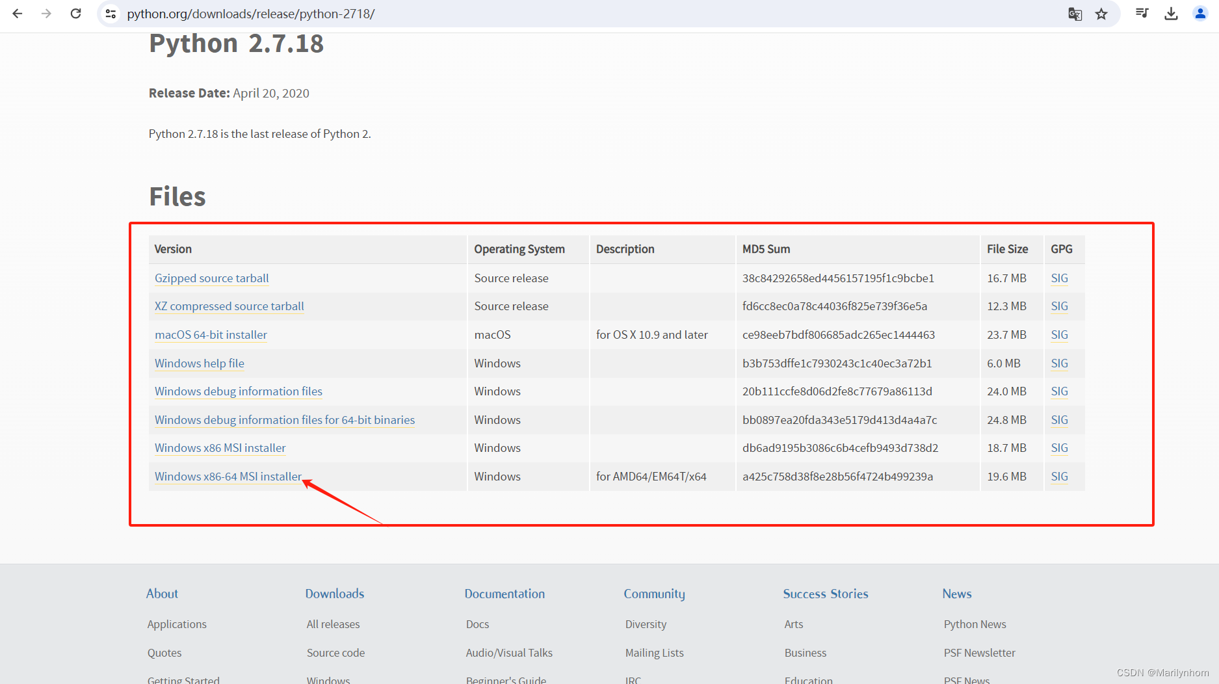Open the Community footer heading

point(654,594)
